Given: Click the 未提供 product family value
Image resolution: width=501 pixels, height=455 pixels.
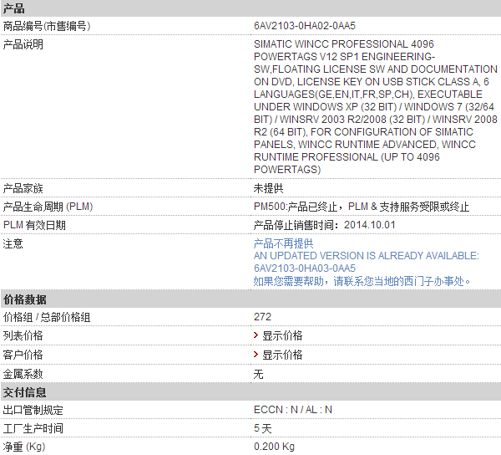Looking at the screenshot, I should point(268,188).
